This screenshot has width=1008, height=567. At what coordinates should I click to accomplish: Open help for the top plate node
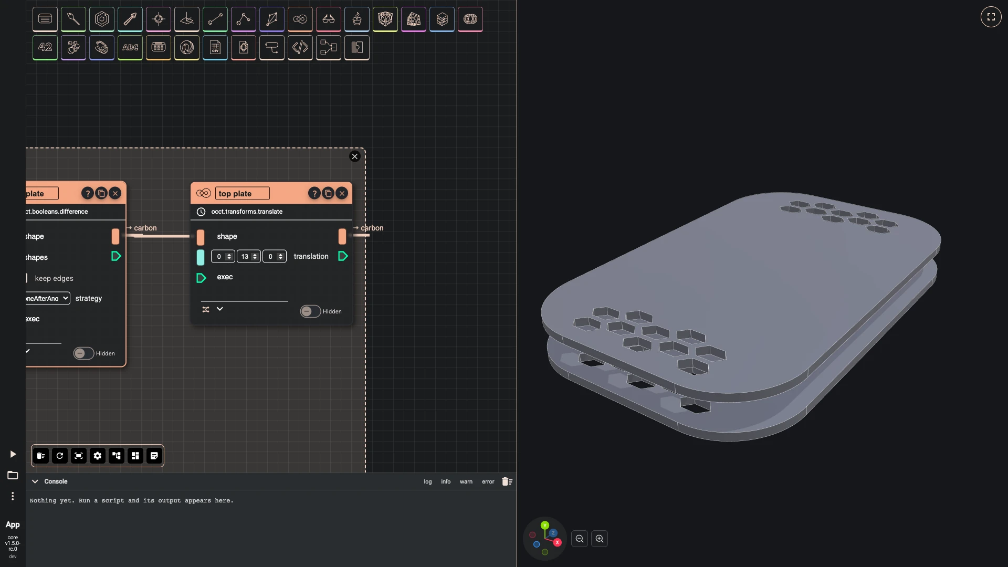pyautogui.click(x=314, y=193)
